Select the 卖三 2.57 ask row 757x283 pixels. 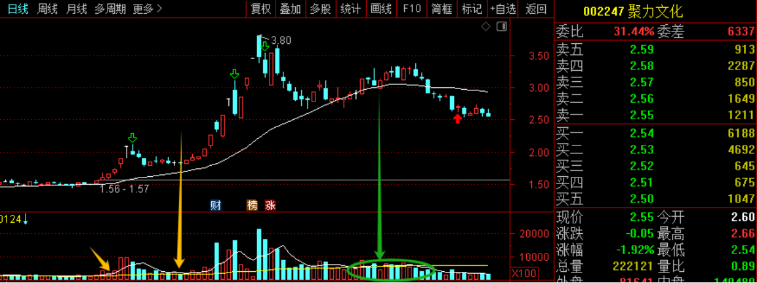[x=655, y=82]
